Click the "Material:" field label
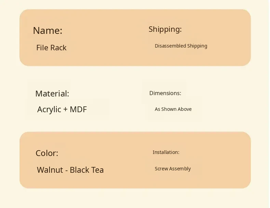270x208 pixels. coord(52,93)
